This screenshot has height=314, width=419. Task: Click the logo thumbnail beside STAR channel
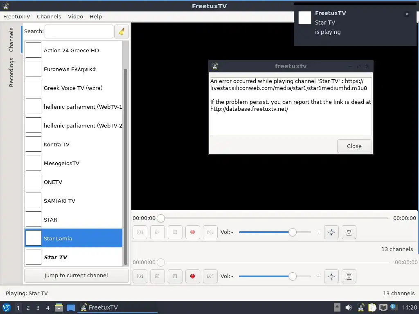click(x=34, y=220)
